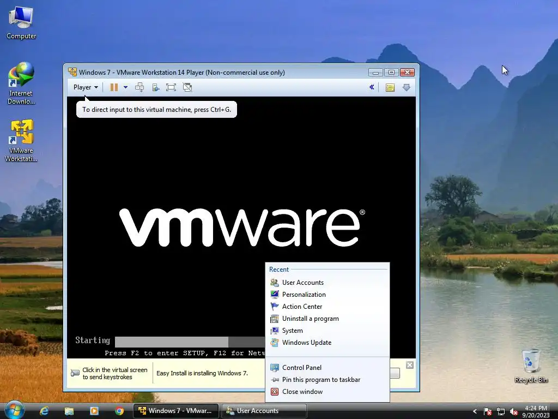This screenshot has height=419, width=558.
Task: Click the removable devices toolbar icon
Action: point(155,87)
